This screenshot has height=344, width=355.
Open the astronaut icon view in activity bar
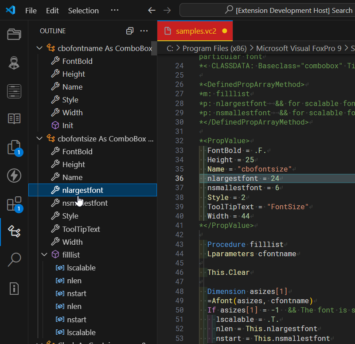click(x=14, y=63)
